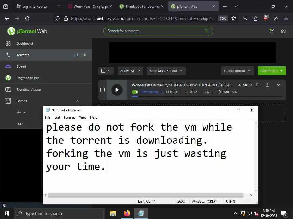
Task: Open Speed page in sidebar
Action: pyautogui.click(x=46, y=66)
